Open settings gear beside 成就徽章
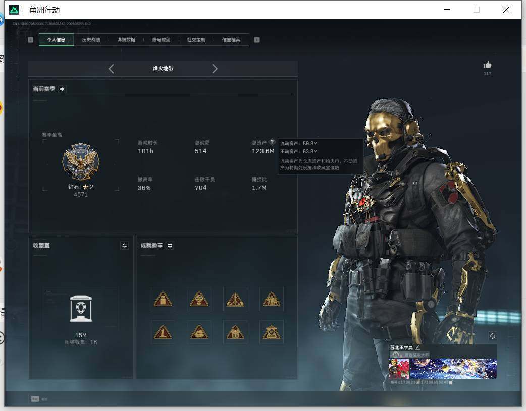 coord(170,246)
